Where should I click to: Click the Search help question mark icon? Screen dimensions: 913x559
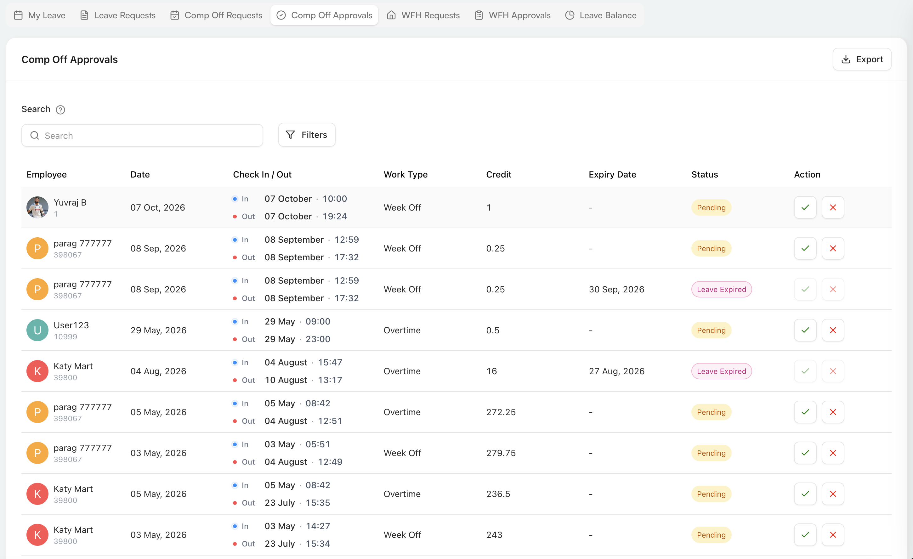[60, 110]
